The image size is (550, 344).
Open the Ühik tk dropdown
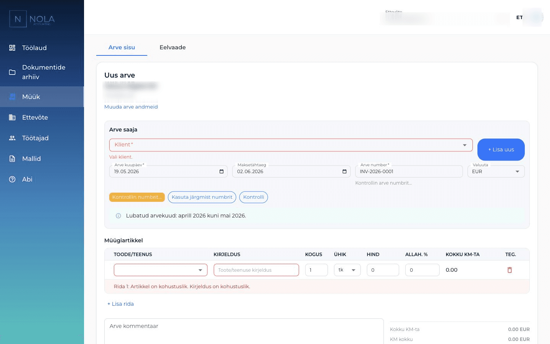click(348, 270)
